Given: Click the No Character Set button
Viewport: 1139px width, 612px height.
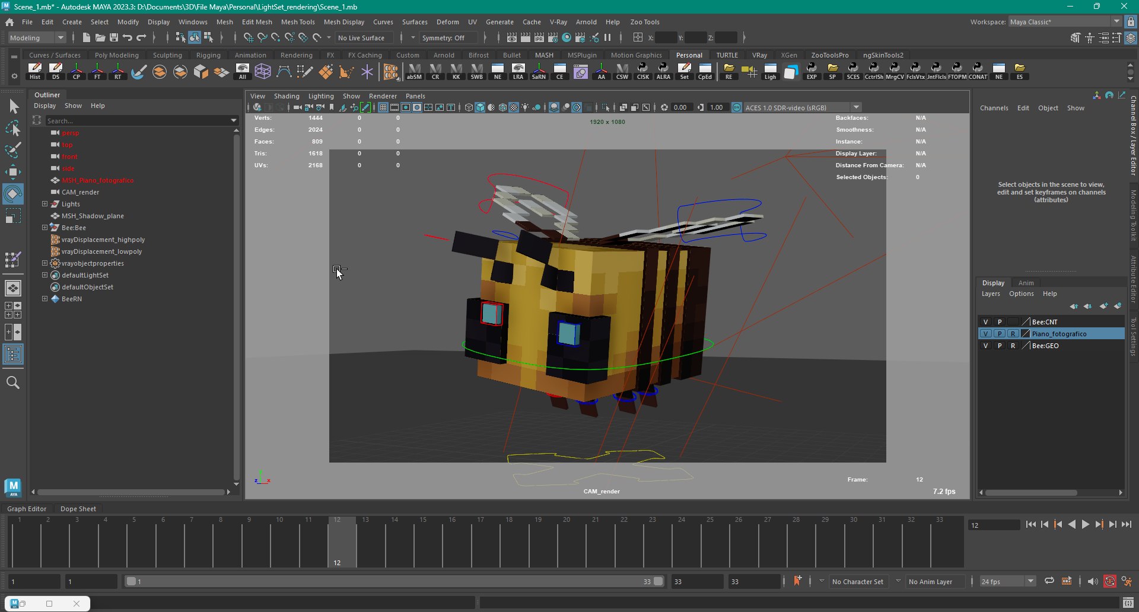Looking at the screenshot, I should click(x=857, y=582).
